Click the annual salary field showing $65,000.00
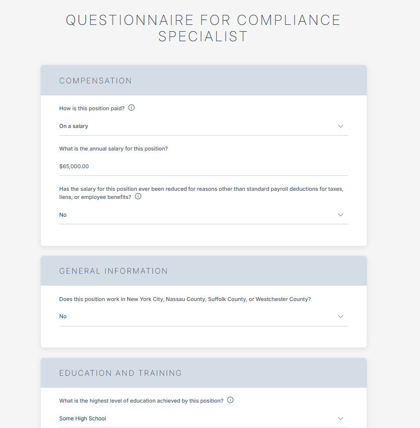Screen dimensions: 420x428 (192, 166)
